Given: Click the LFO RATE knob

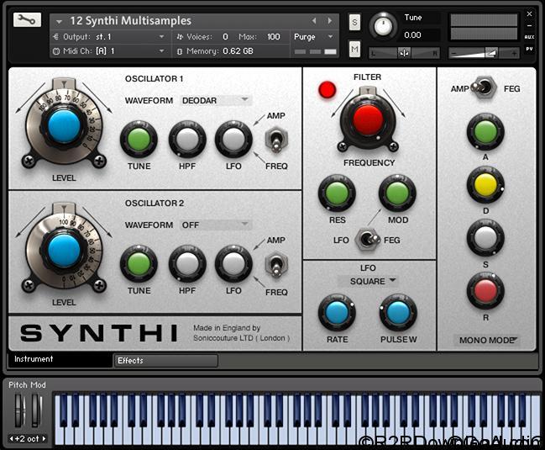Looking at the screenshot, I should (x=337, y=312).
